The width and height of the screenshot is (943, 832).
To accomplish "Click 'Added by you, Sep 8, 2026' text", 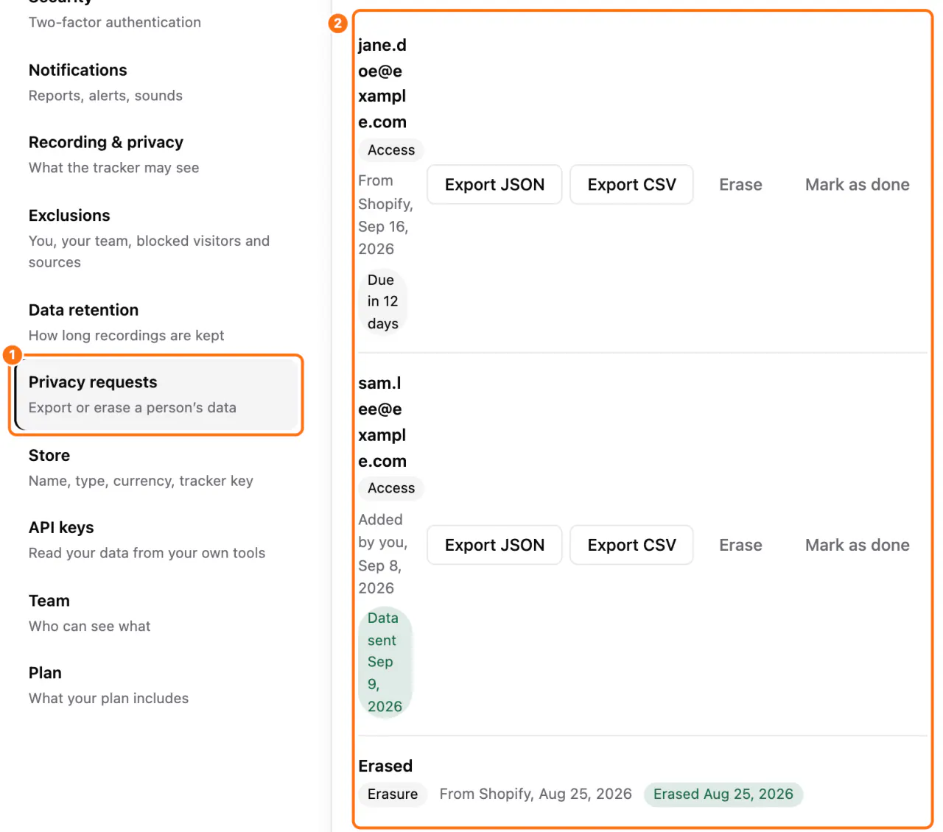I will tap(383, 554).
